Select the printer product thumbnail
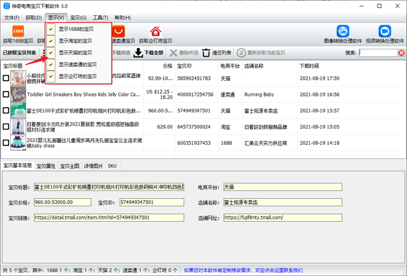Screen dimensions: 407x276 click(x=18, y=110)
